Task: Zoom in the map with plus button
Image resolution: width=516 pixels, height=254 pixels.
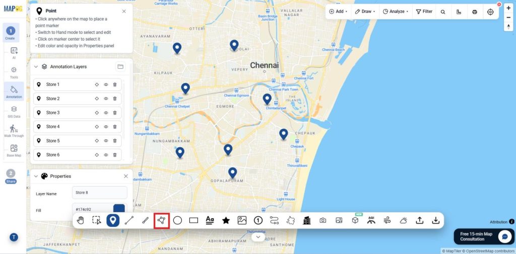Action: click(508, 8)
